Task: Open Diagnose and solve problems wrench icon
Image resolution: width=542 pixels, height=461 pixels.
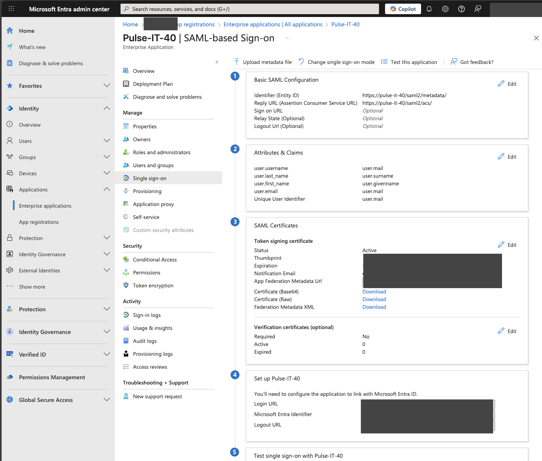Action: pos(126,97)
